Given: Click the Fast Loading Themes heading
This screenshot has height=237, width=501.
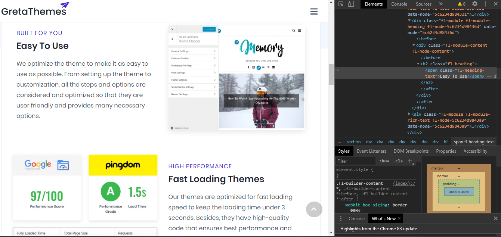Looking at the screenshot, I should tap(216, 179).
